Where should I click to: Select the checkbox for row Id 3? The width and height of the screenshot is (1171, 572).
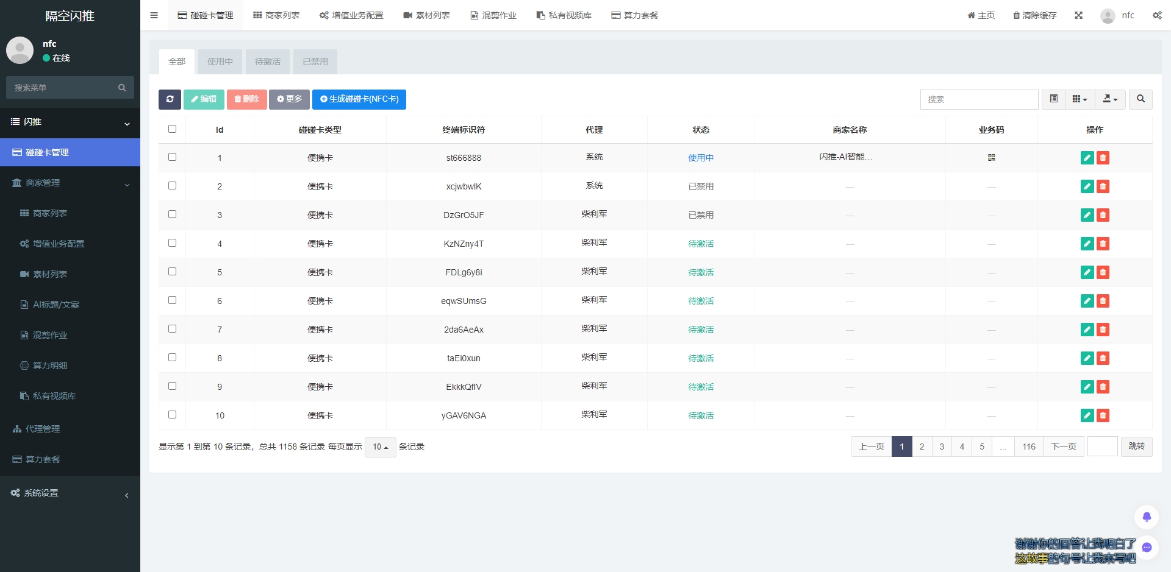click(172, 214)
